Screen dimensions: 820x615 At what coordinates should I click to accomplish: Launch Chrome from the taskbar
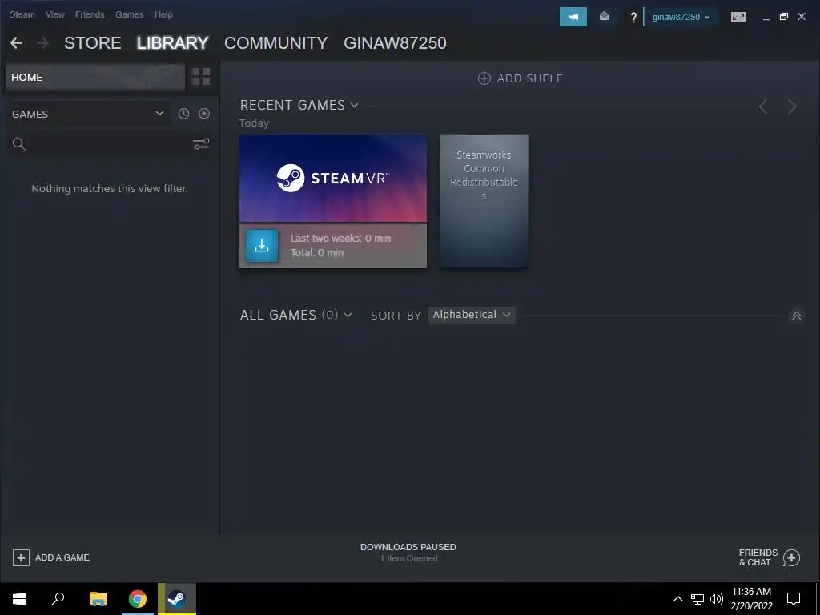point(138,599)
